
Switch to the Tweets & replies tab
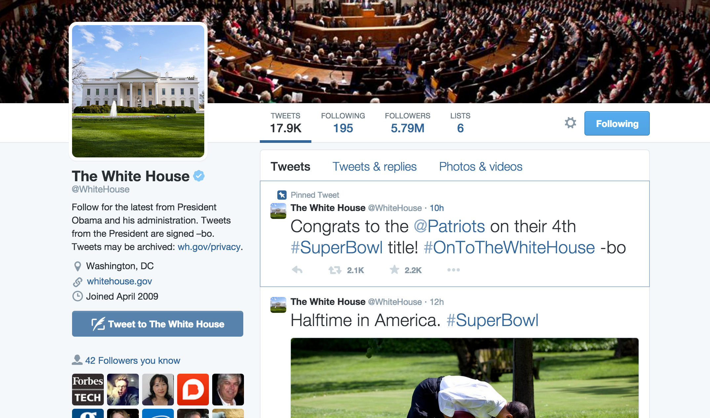pos(375,166)
